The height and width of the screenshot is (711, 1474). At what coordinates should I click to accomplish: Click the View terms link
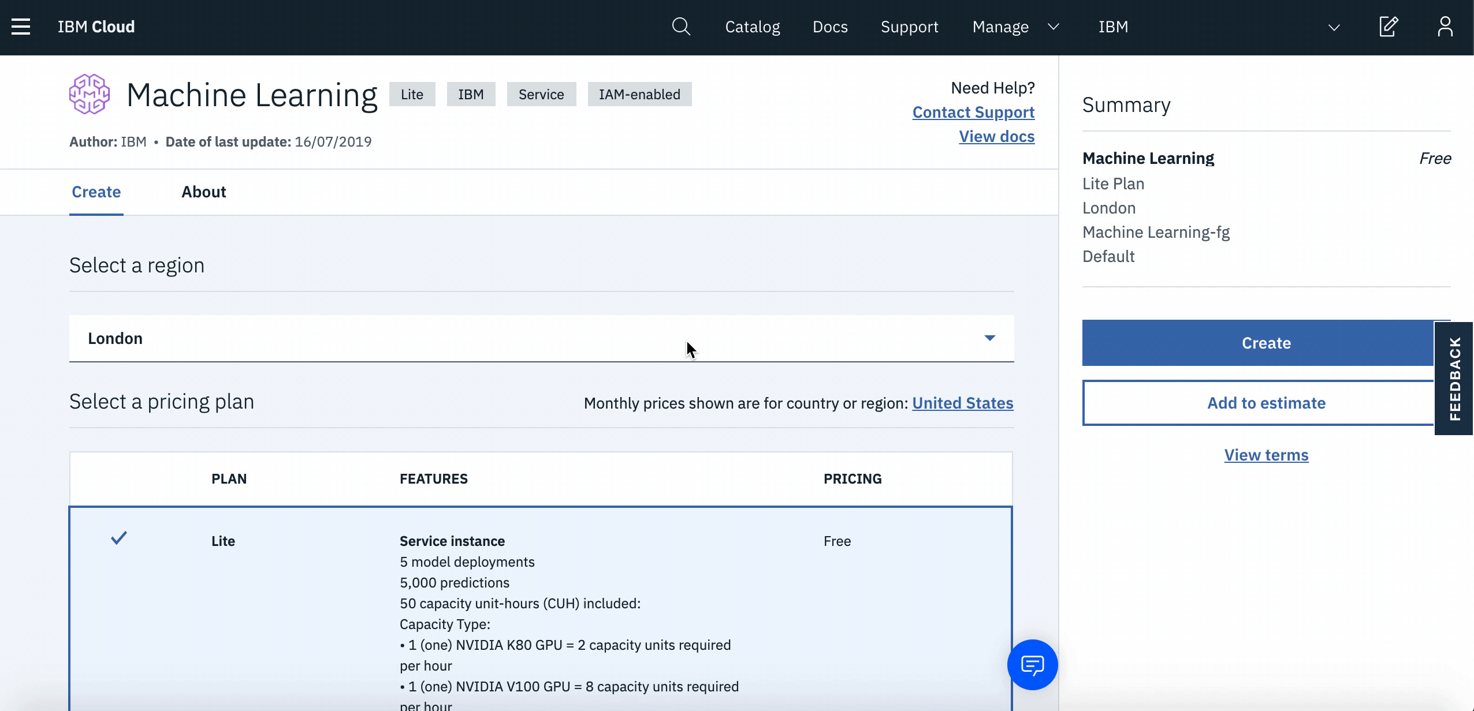1266,455
